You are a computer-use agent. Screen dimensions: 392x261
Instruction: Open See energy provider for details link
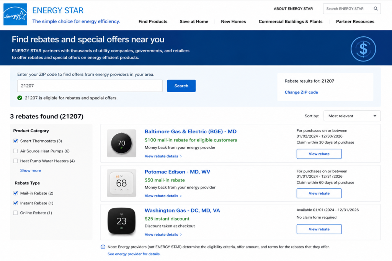[x=134, y=254]
